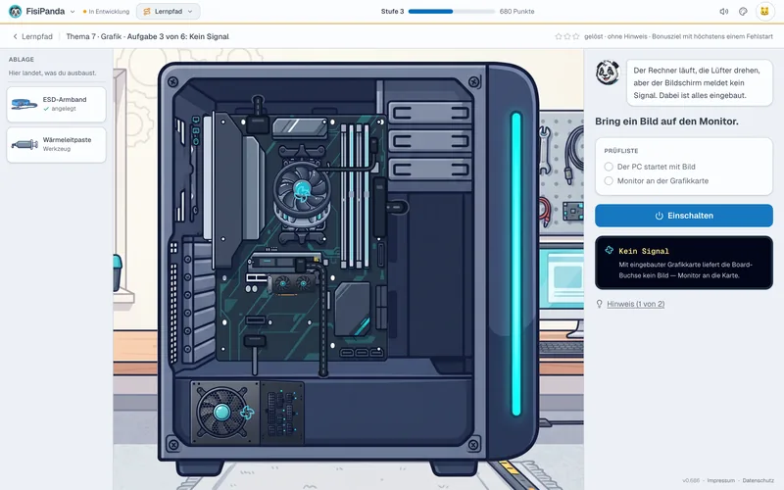The width and height of the screenshot is (784, 490).
Task: Click the 680 Punkte score
Action: click(x=516, y=11)
